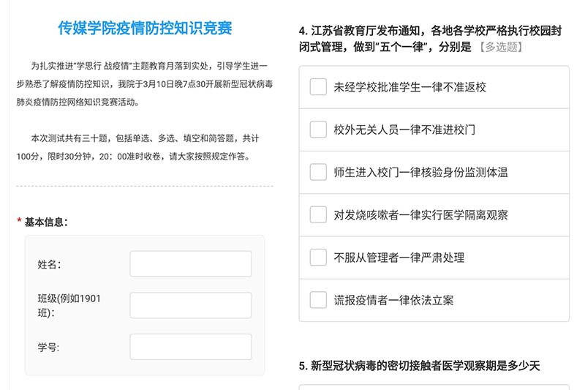Screen dimensions: 585x390
Task: Click the answer box under question 5
Action: click(x=434, y=386)
